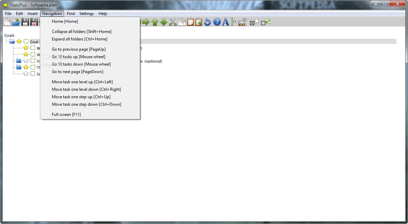This screenshot has width=408, height=224.
Task: Click the green down arrow toolbar icon
Action: [164, 22]
